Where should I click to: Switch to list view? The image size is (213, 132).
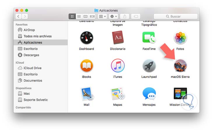click(79, 16)
